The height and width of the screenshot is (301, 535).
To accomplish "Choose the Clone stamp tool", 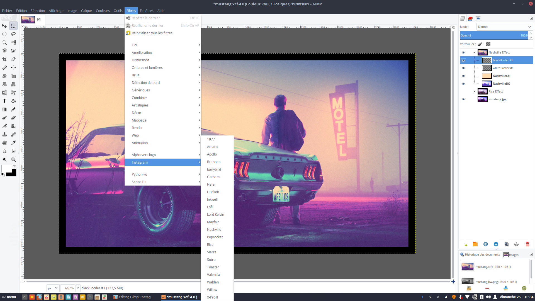I will coord(4,134).
